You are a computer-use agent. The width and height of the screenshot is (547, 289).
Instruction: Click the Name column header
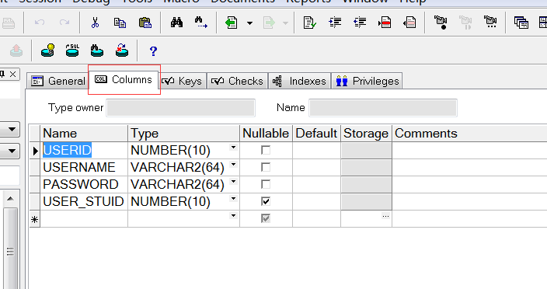(x=84, y=133)
